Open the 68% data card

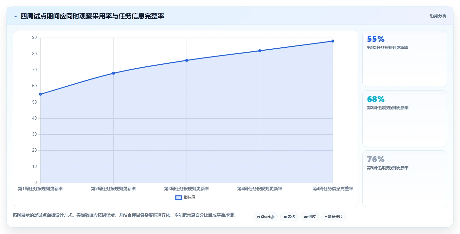(405, 119)
